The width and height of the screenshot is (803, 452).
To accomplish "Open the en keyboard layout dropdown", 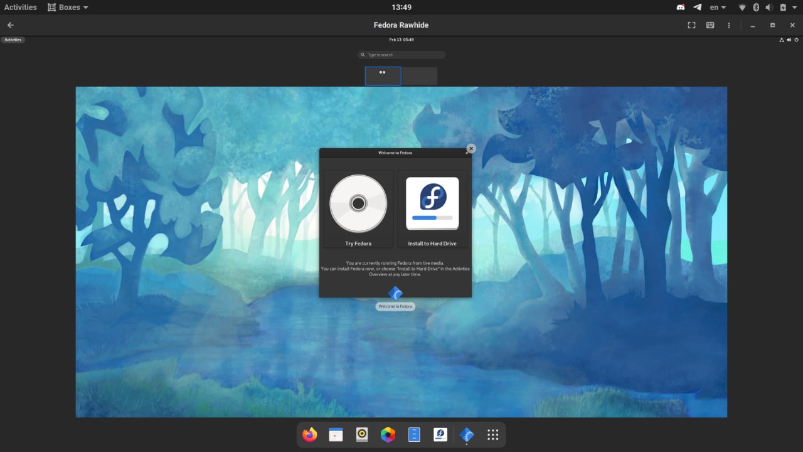I will coord(718,8).
